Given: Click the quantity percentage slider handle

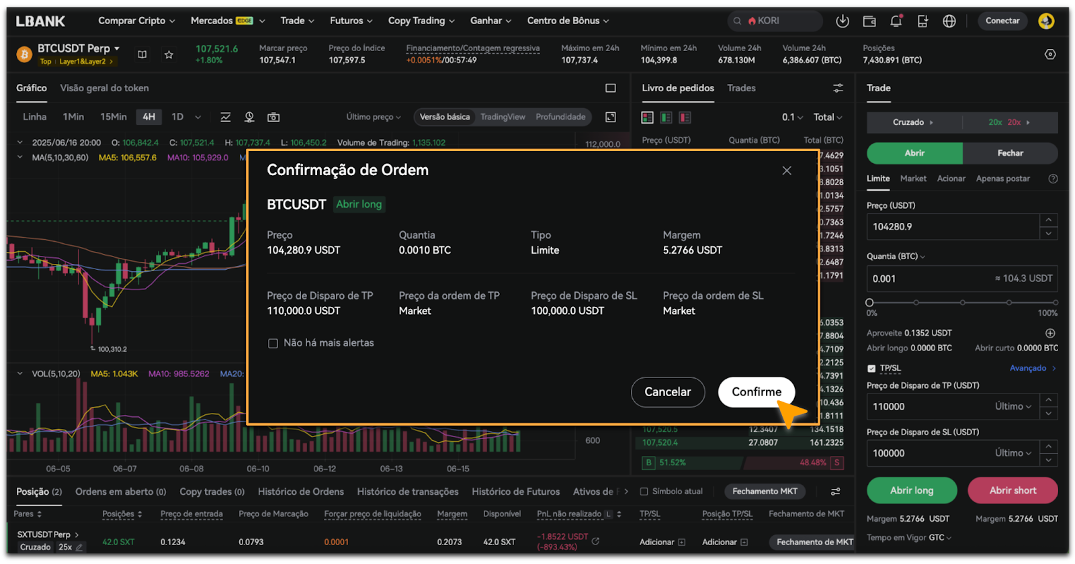Looking at the screenshot, I should [869, 303].
